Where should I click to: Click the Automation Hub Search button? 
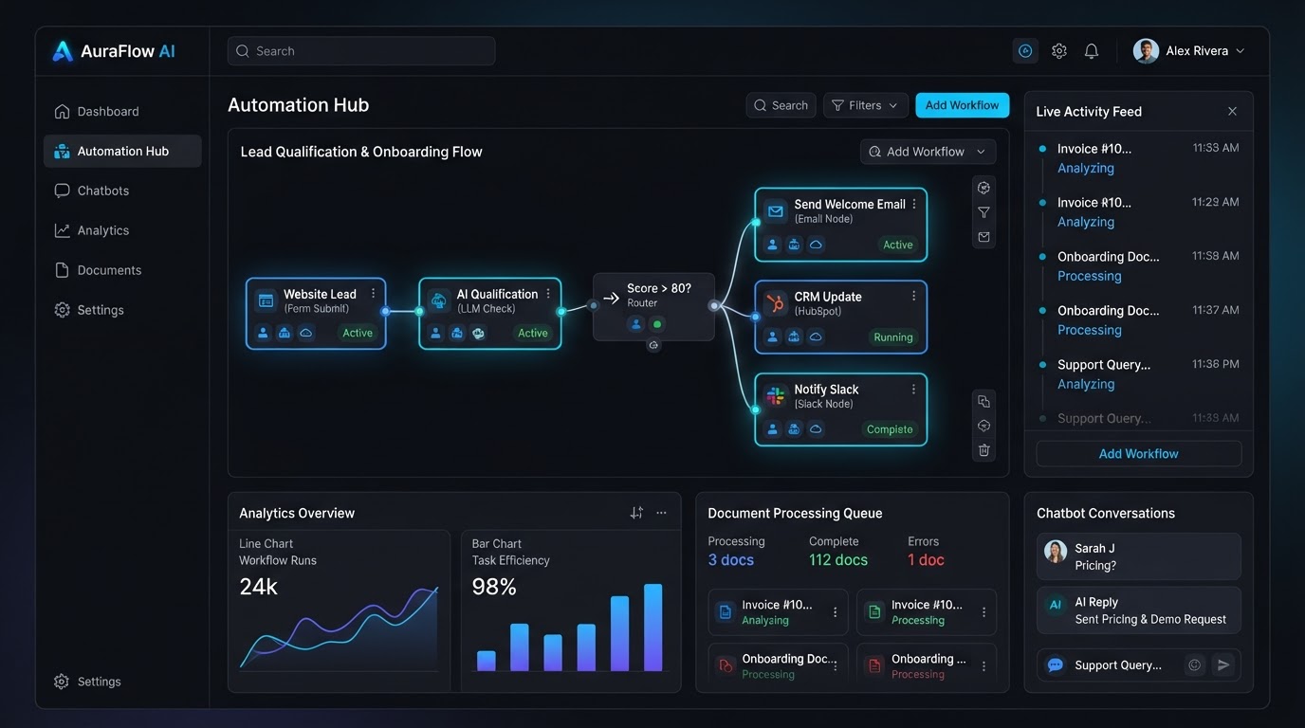pyautogui.click(x=782, y=105)
